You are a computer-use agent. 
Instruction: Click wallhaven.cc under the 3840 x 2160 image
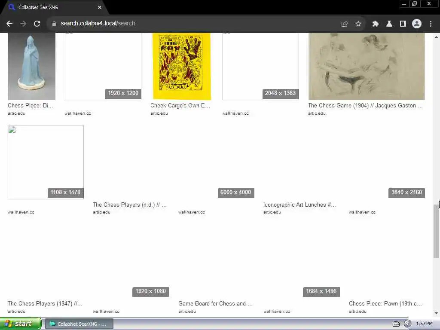(x=362, y=212)
